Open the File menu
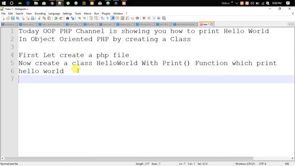295x166 pixels. point(3,13)
